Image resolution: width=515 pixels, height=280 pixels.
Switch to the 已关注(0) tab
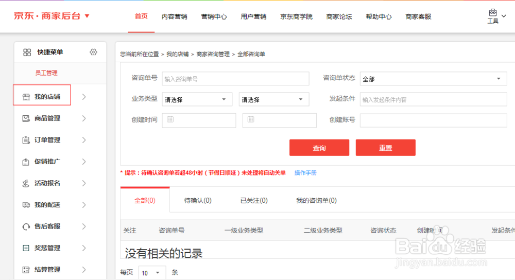(x=254, y=200)
